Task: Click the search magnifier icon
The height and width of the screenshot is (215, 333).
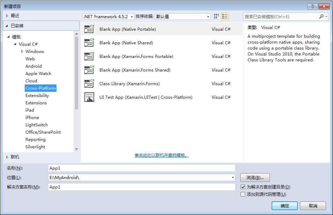Action: [321, 17]
